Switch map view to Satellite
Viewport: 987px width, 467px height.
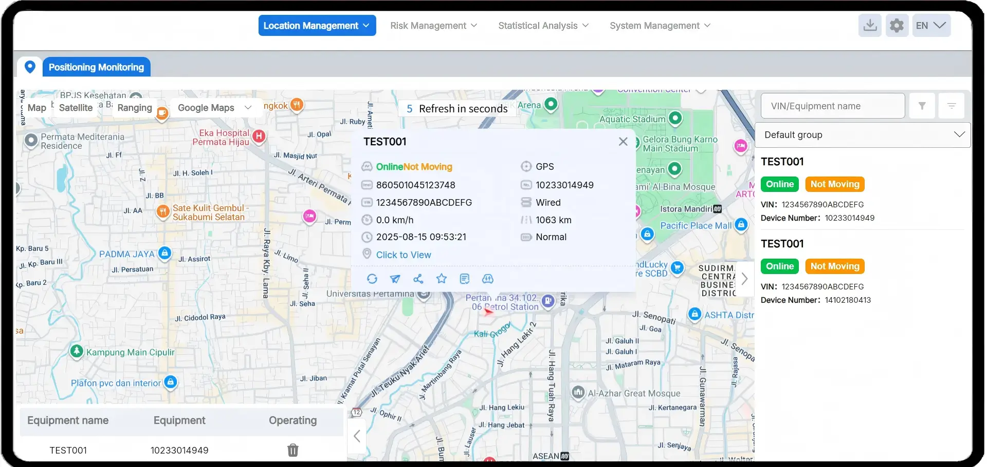(76, 108)
